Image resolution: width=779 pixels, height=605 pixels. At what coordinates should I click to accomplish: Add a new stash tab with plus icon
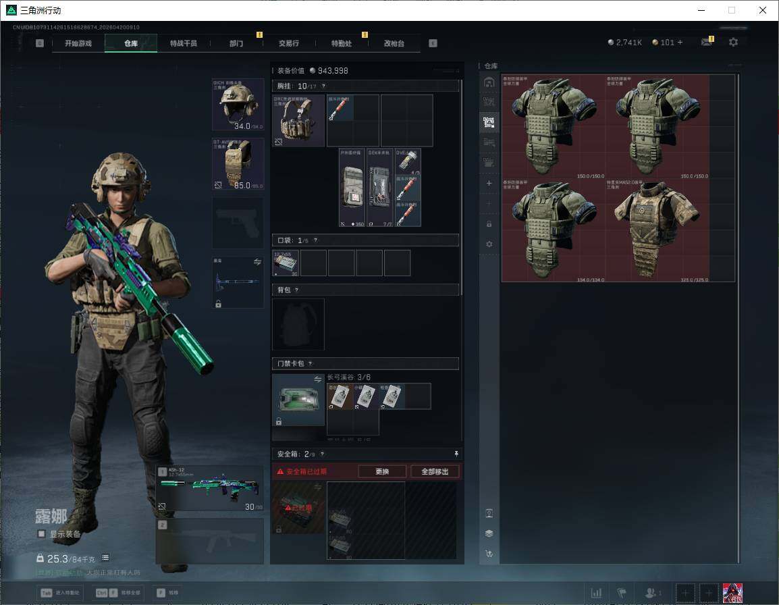[x=489, y=183]
